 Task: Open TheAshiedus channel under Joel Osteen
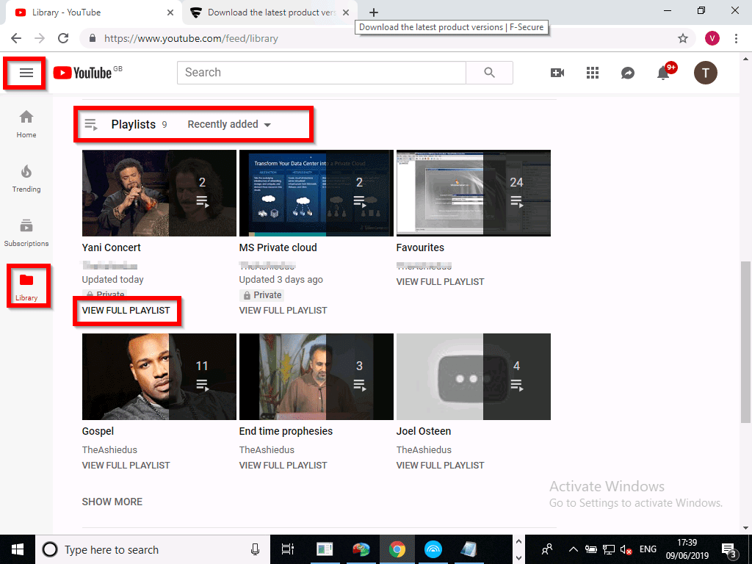(x=424, y=450)
